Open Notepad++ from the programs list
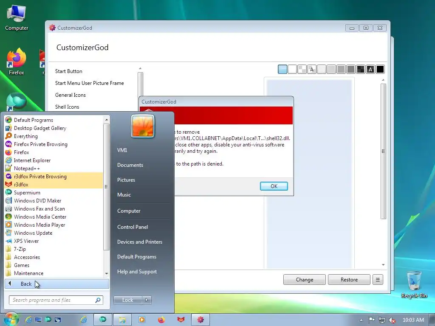Viewport: 435px width, 326px height. click(54, 168)
